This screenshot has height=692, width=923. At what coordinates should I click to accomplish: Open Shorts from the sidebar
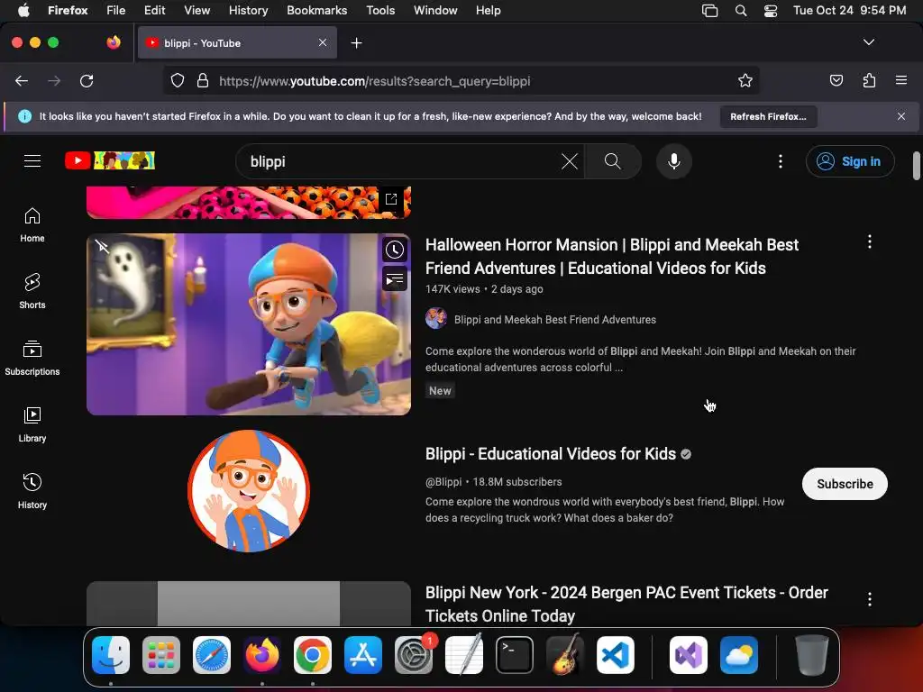point(32,291)
